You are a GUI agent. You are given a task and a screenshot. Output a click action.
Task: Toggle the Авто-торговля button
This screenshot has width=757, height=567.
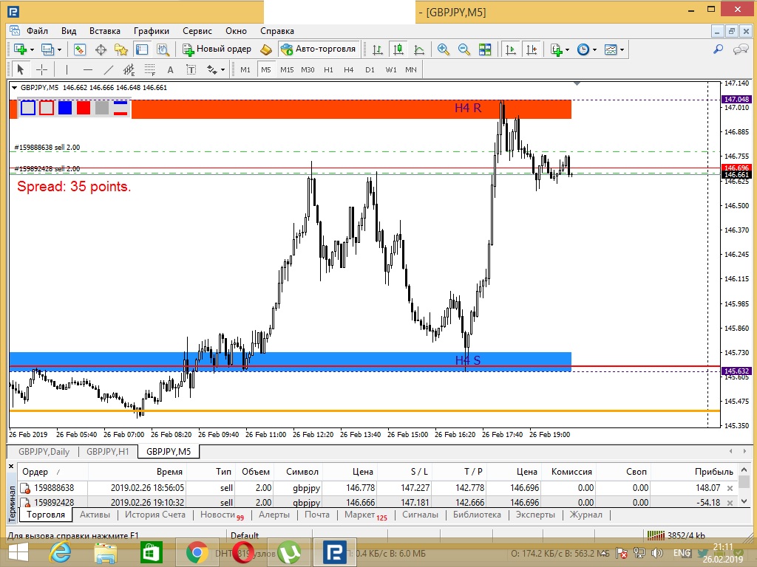pos(318,49)
